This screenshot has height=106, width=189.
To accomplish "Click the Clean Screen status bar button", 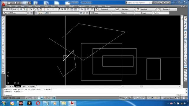I will pyautogui.click(x=184, y=98).
